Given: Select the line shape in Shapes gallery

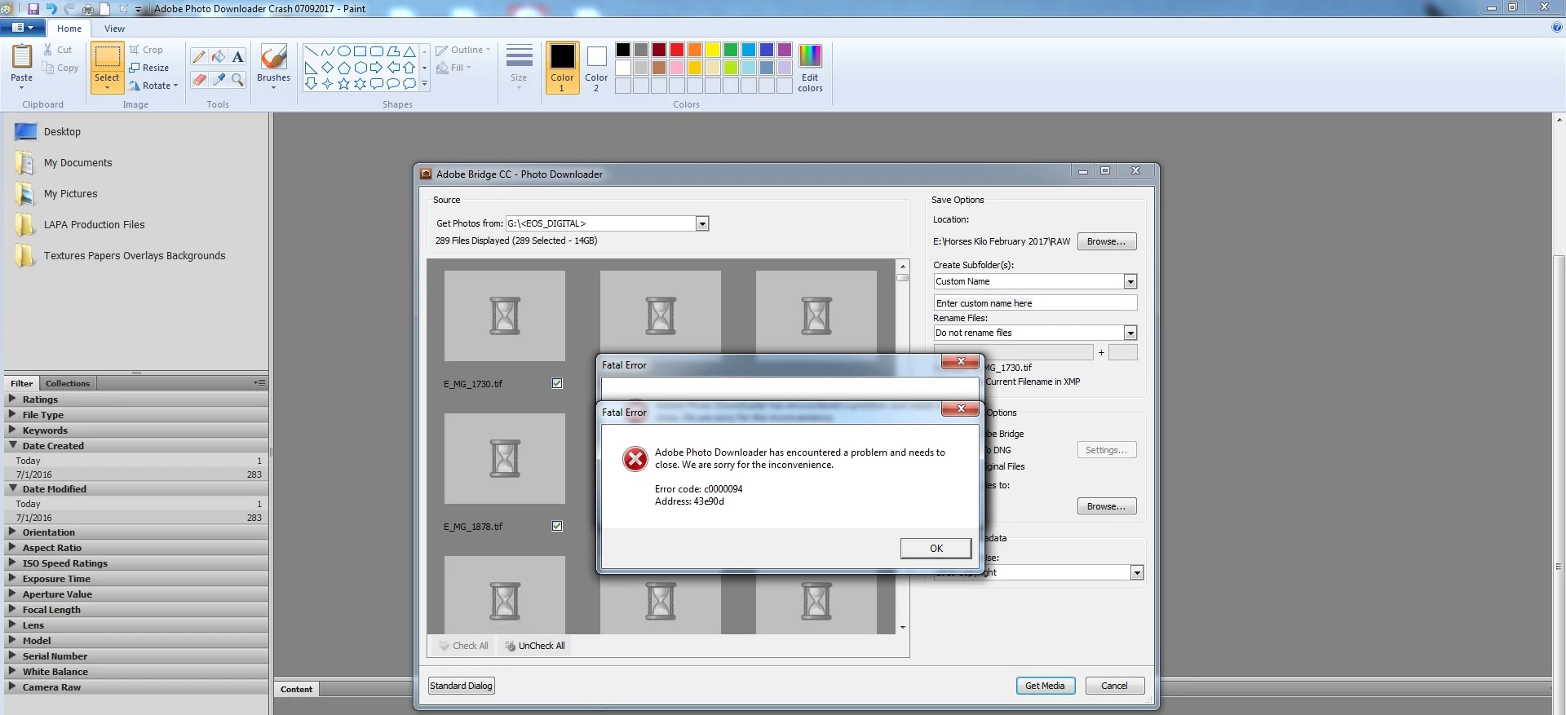Looking at the screenshot, I should click(311, 51).
